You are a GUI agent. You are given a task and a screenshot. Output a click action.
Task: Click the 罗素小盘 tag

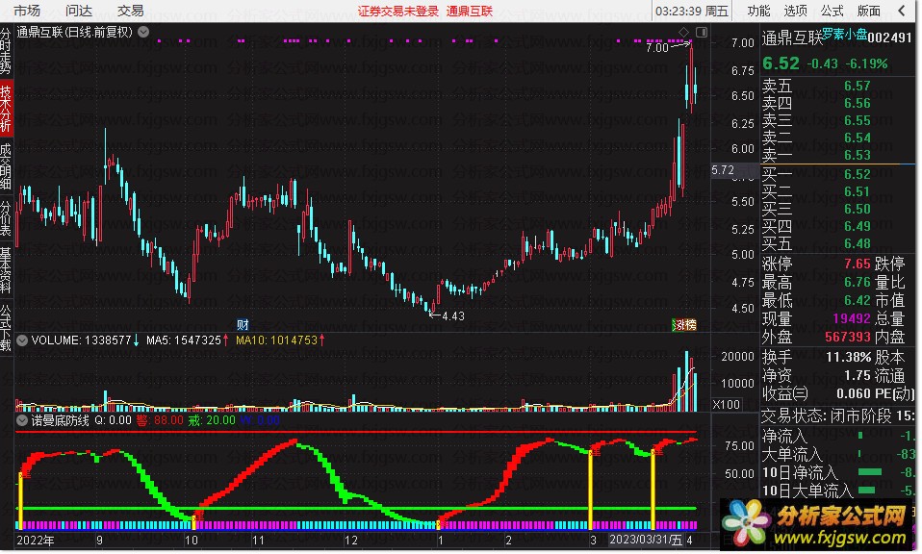(844, 34)
